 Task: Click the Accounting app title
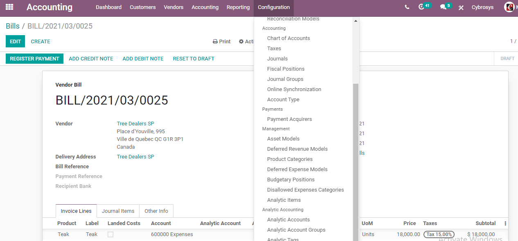[50, 7]
